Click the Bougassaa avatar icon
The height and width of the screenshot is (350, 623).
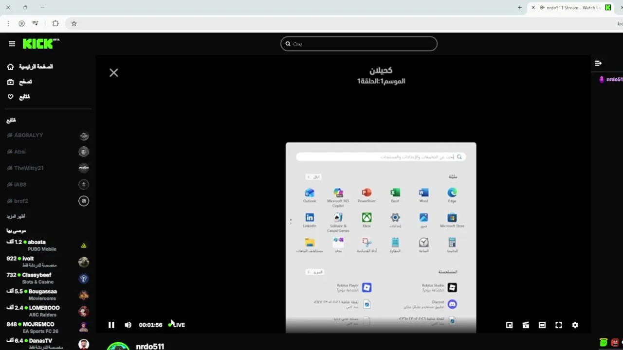click(84, 295)
